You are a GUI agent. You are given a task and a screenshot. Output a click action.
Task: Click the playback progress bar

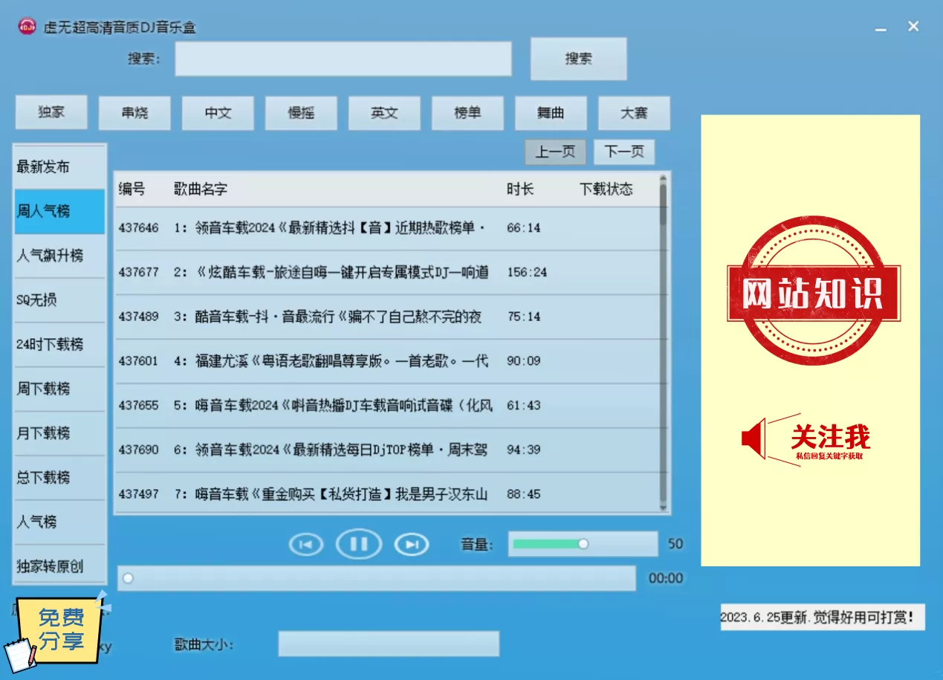pos(376,578)
